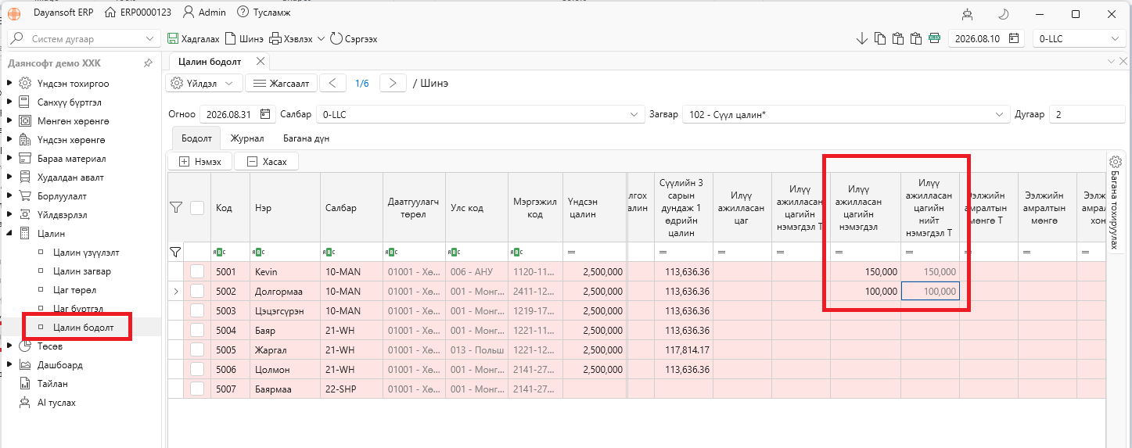Expand the Санхүү бүртгэл tree node
1132x448 pixels.
pyautogui.click(x=9, y=102)
